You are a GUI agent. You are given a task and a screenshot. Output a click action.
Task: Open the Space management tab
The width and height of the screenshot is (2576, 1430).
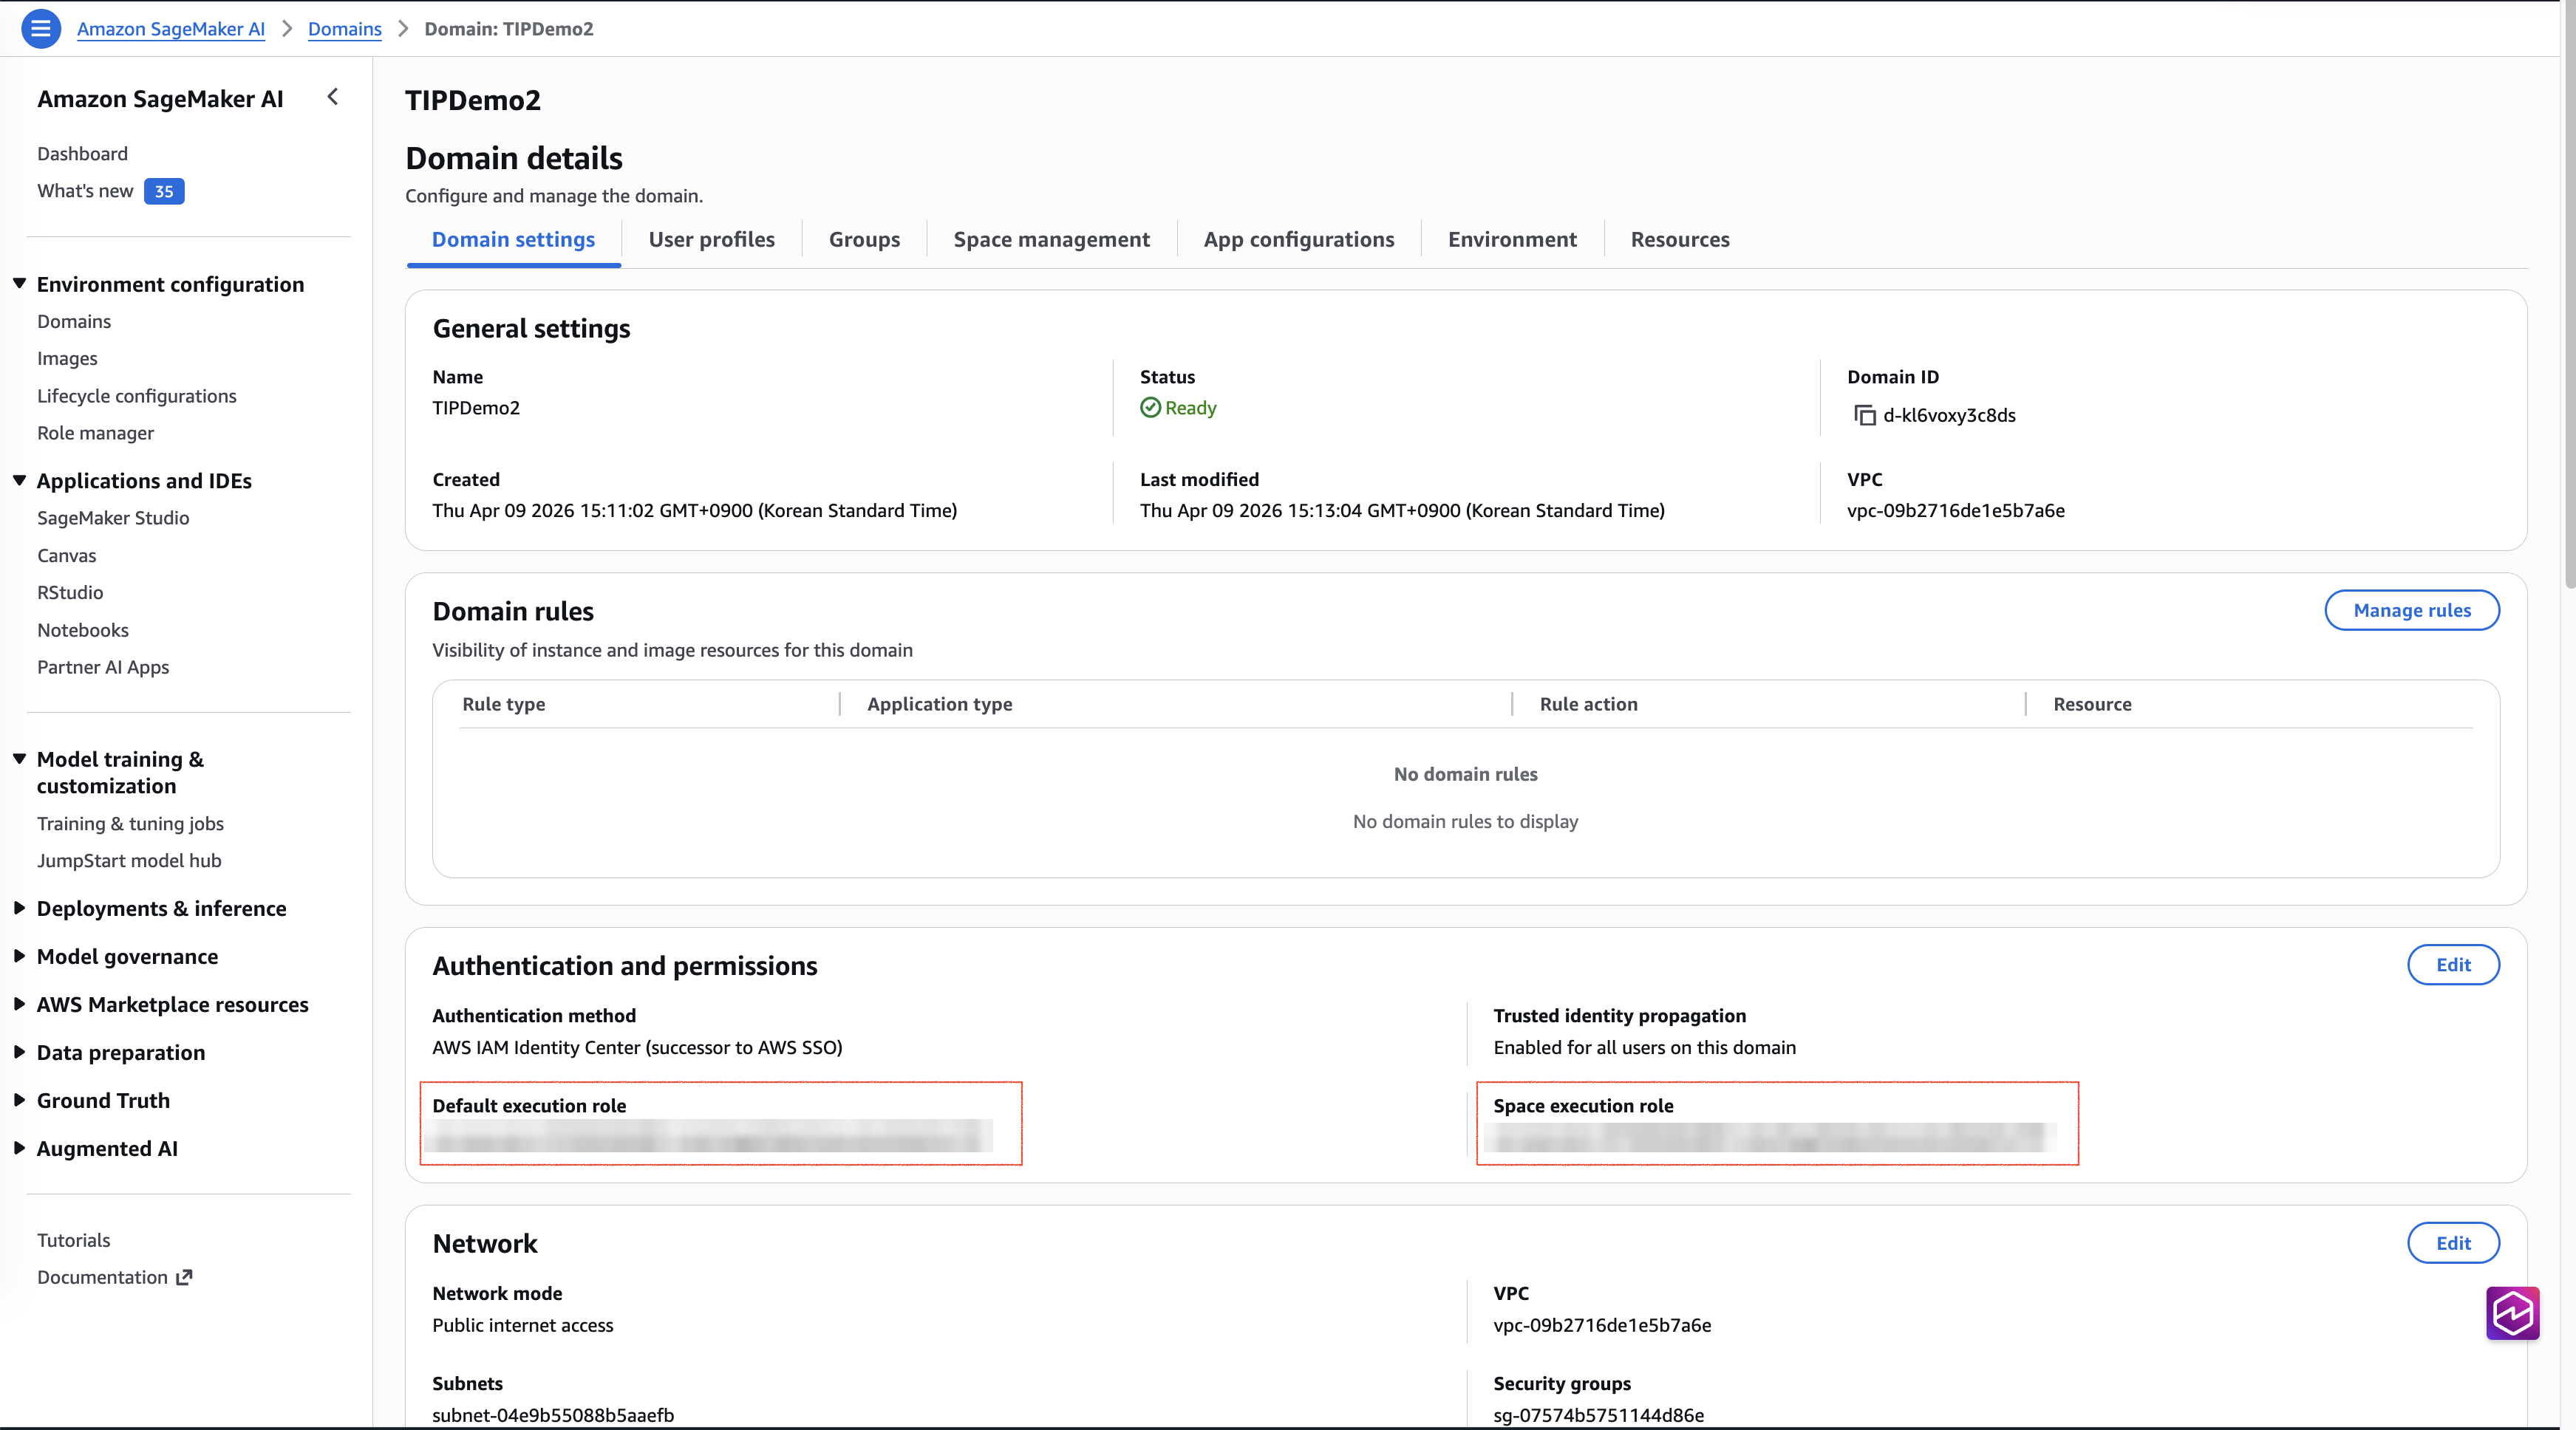1051,240
